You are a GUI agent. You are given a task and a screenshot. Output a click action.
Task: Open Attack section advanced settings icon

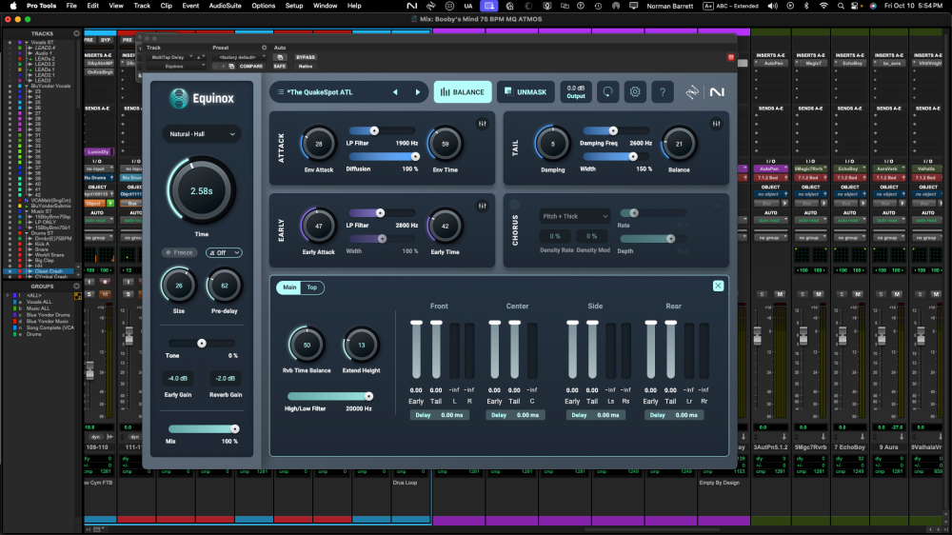tap(482, 124)
